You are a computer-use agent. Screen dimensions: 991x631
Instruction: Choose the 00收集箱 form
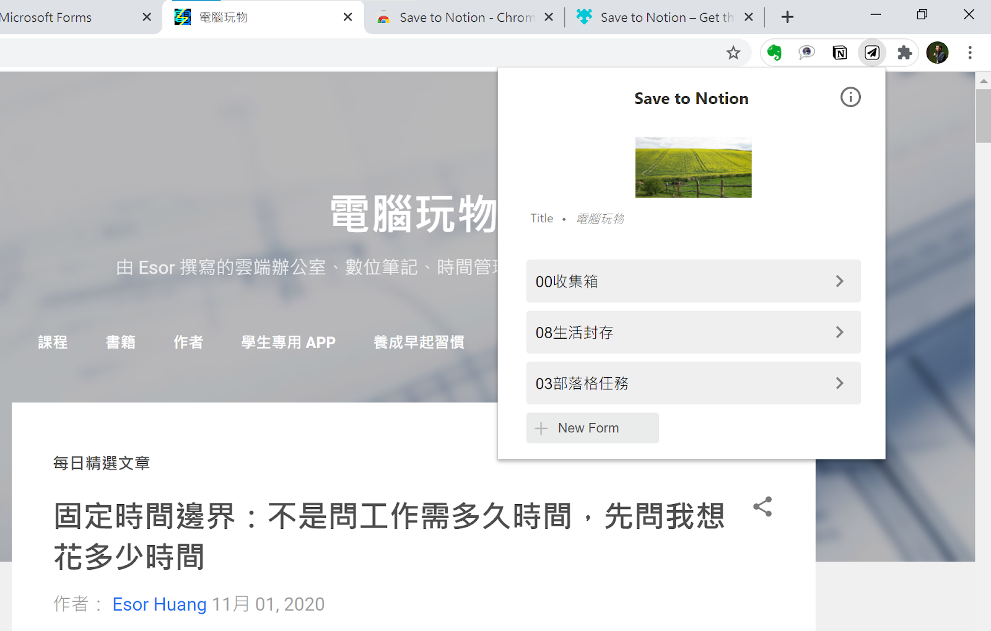(693, 281)
